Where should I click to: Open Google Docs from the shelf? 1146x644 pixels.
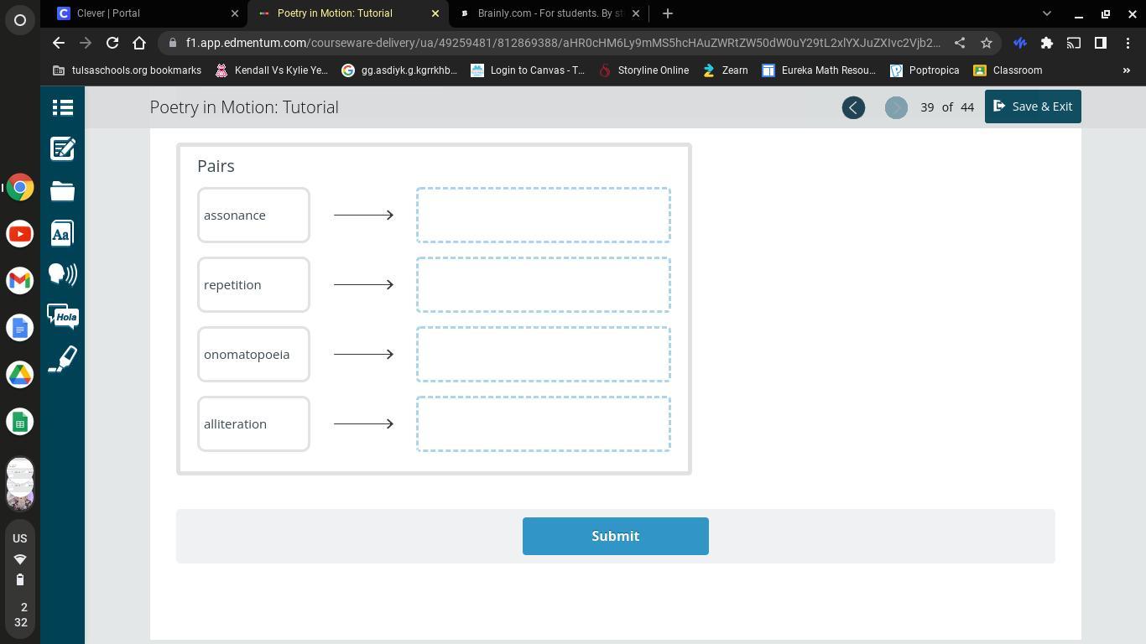tap(20, 328)
